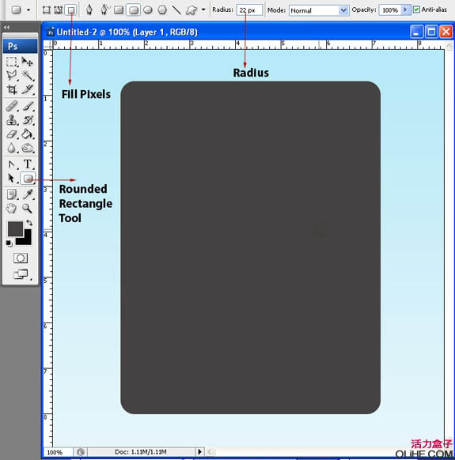Viewport: 455px width, 460px height.
Task: Pick Rectangle tool in options bar
Action: pyautogui.click(x=119, y=10)
